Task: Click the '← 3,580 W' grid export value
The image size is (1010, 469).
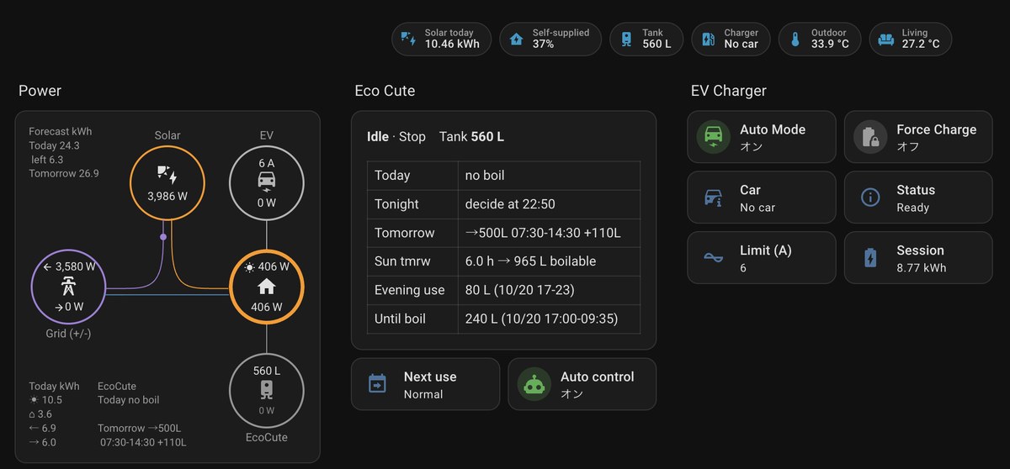Action: [x=68, y=267]
